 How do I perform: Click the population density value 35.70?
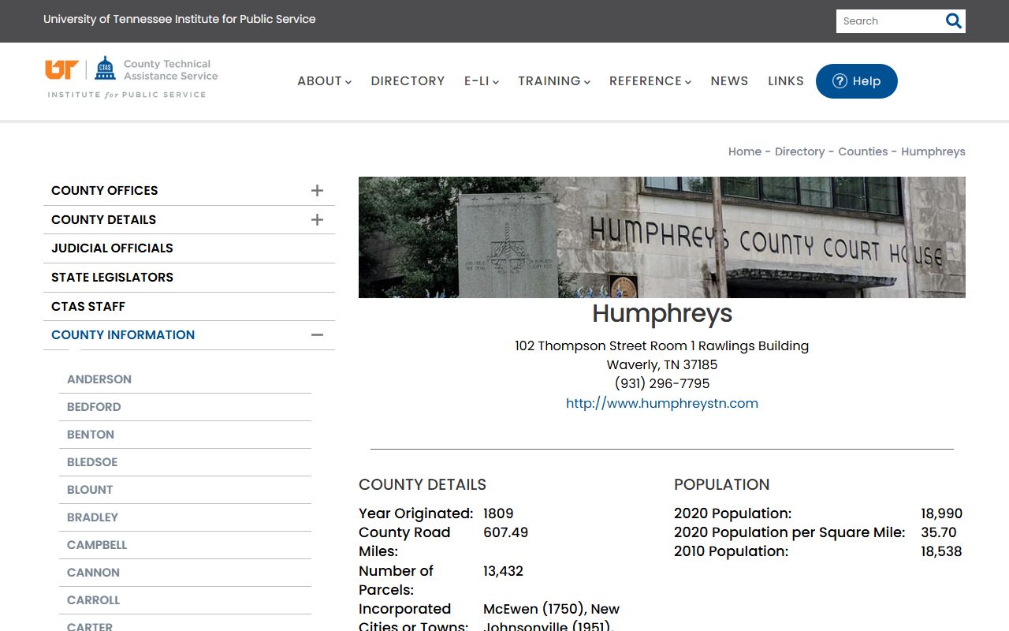[x=939, y=532]
